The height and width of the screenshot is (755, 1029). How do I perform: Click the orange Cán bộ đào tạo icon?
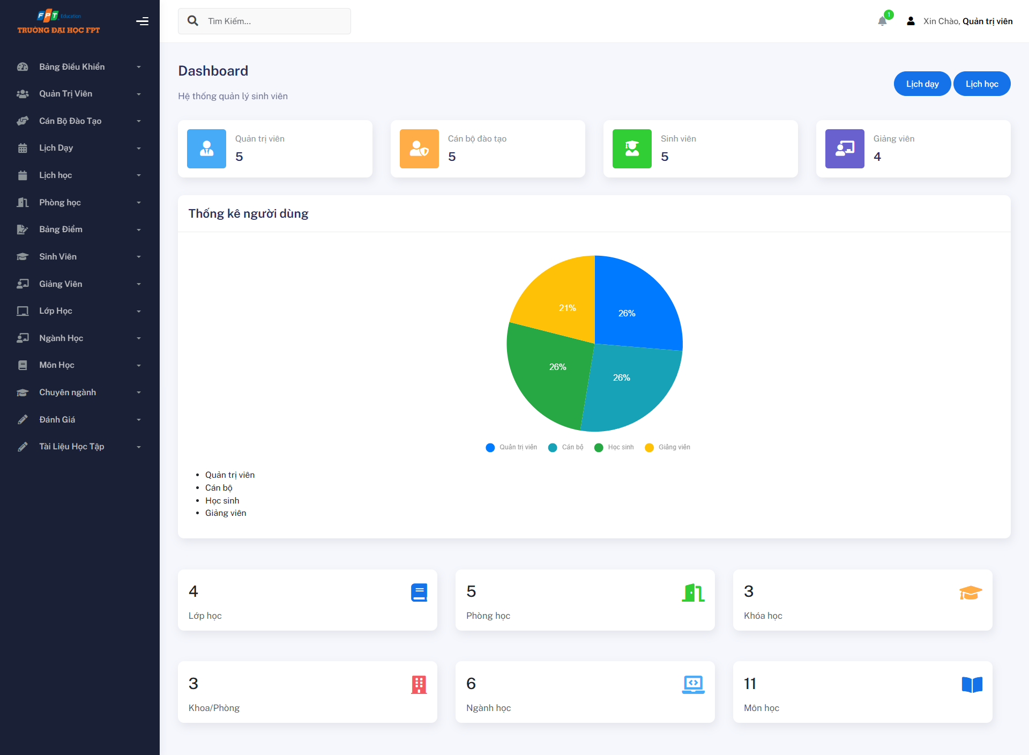419,149
